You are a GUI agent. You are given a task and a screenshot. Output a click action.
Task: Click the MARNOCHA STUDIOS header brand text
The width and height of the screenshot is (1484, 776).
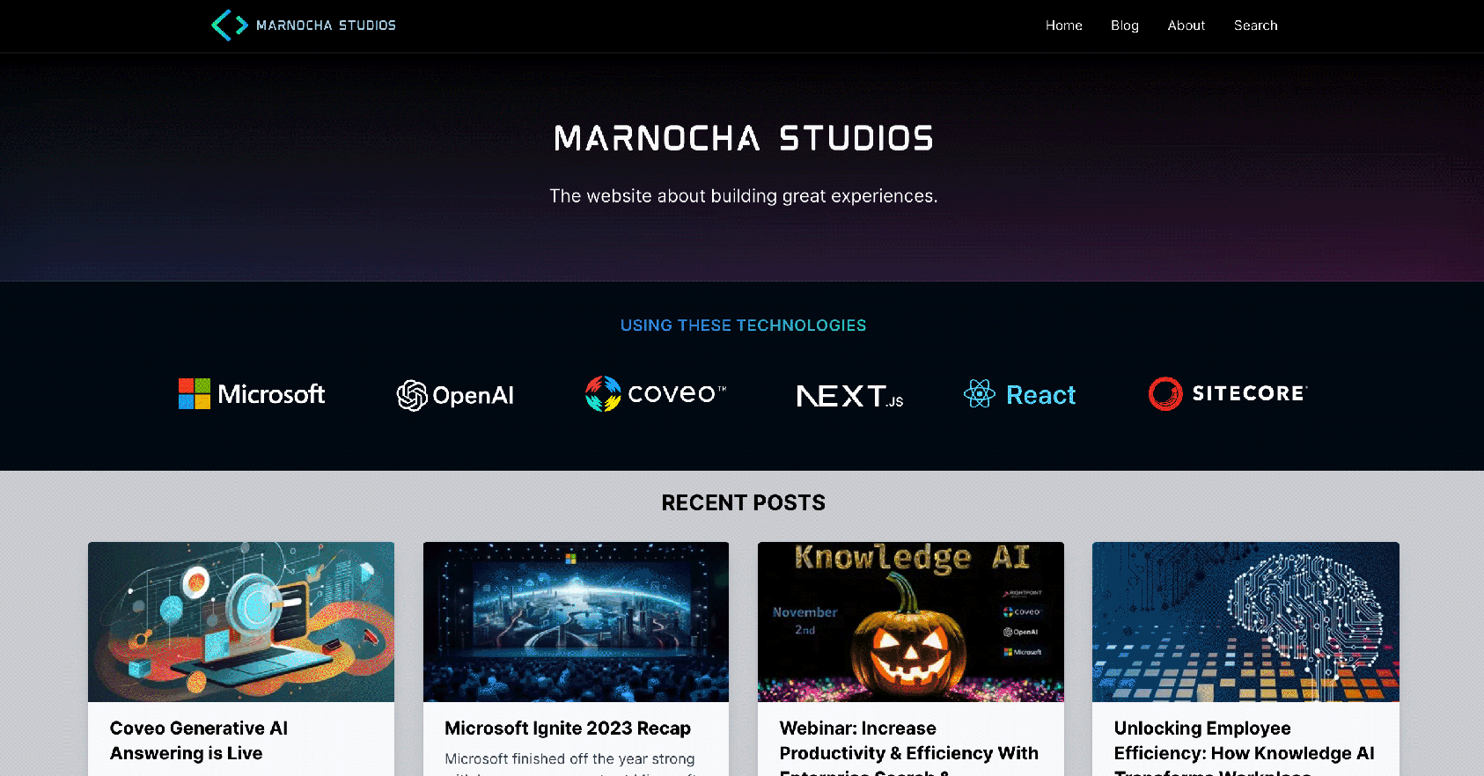click(x=326, y=26)
